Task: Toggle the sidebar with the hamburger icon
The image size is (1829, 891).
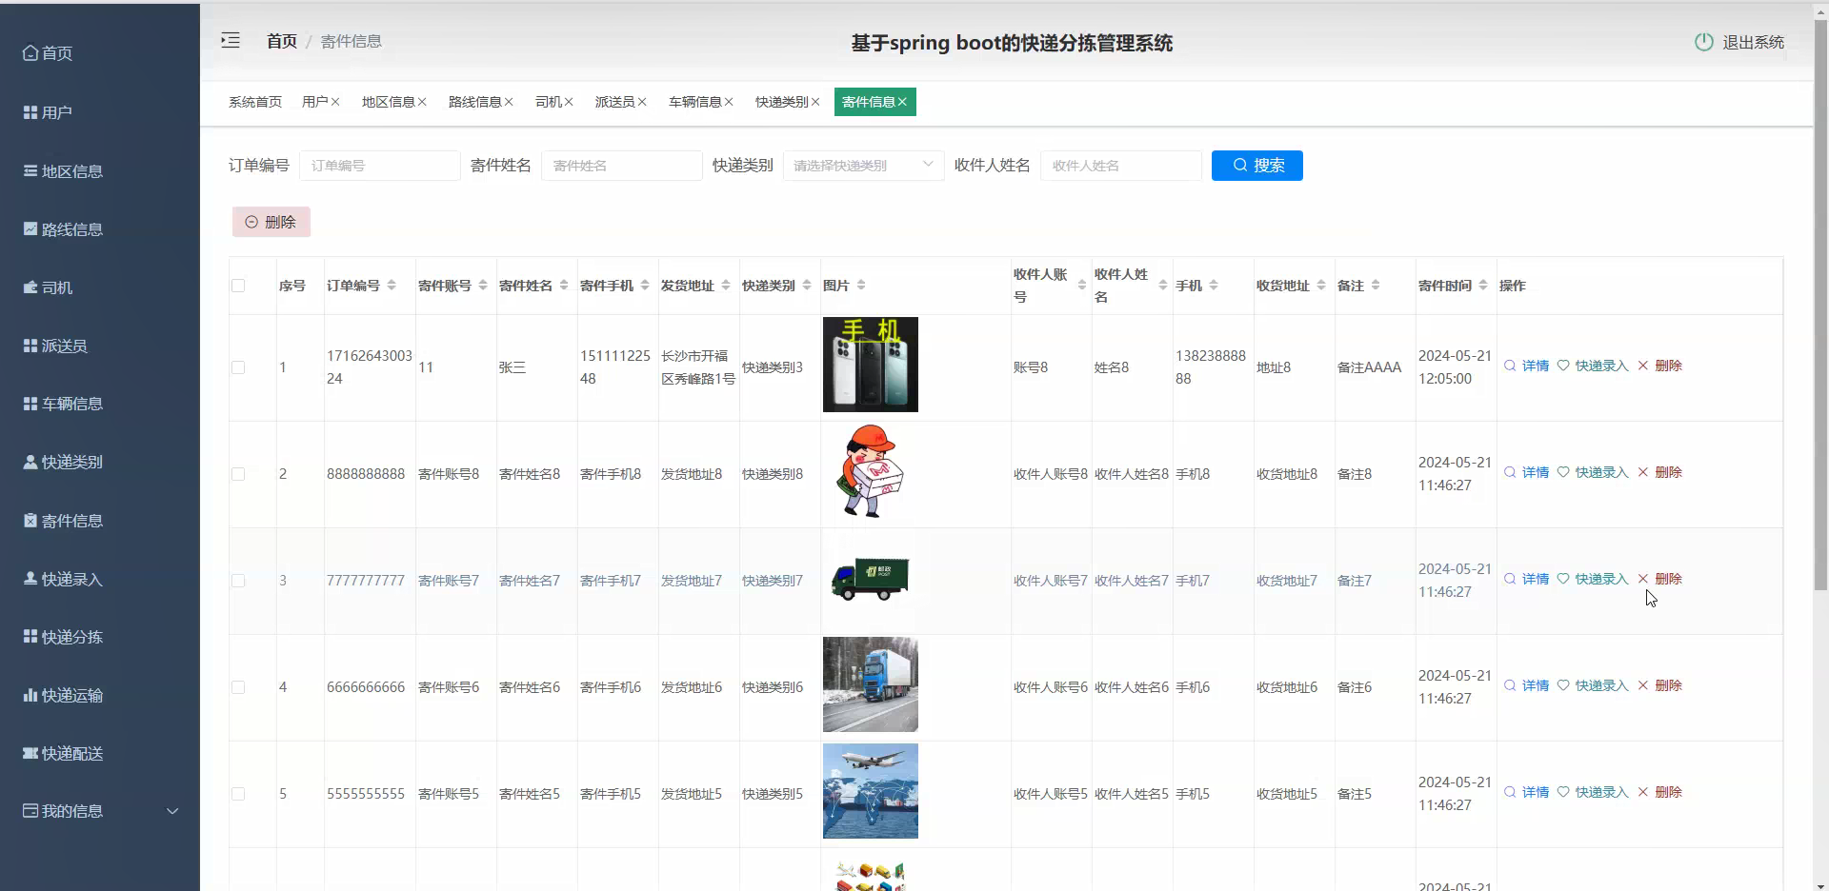Action: coord(230,40)
